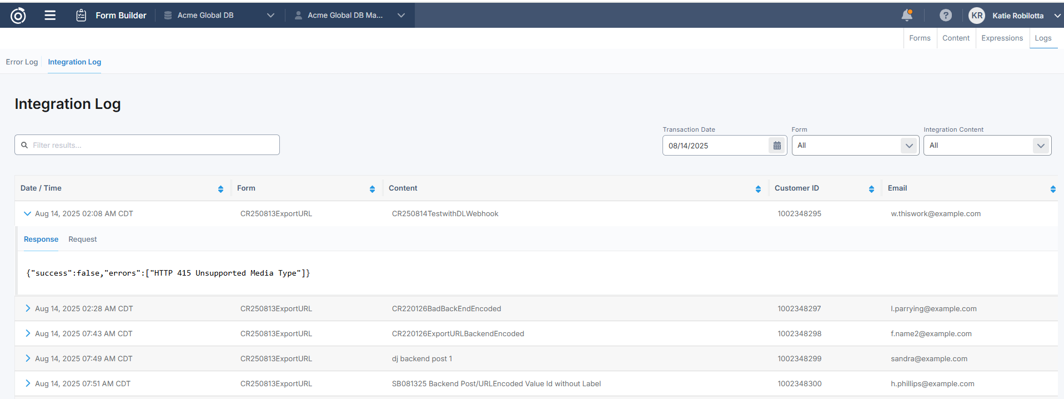The image size is (1064, 399).
Task: Open the notifications bell
Action: pyautogui.click(x=907, y=16)
